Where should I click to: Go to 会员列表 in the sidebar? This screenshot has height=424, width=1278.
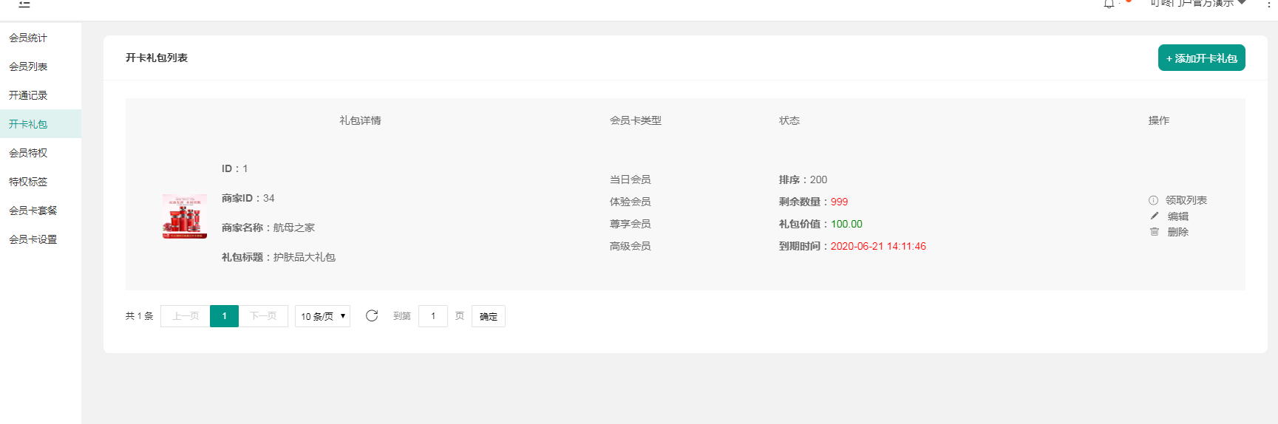pos(28,66)
